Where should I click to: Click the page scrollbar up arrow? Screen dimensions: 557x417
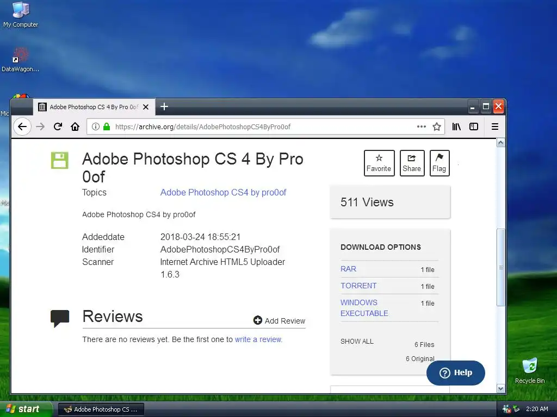coord(501,143)
